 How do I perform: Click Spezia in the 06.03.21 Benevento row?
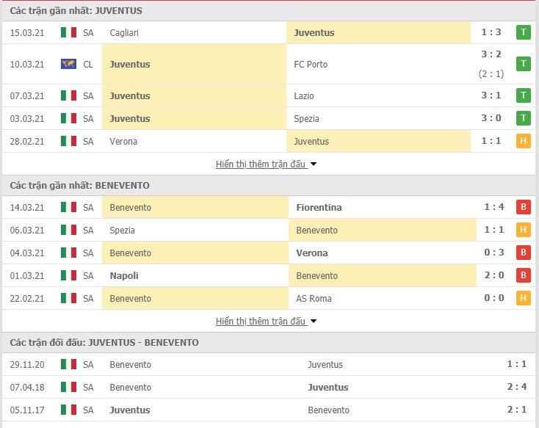(122, 231)
